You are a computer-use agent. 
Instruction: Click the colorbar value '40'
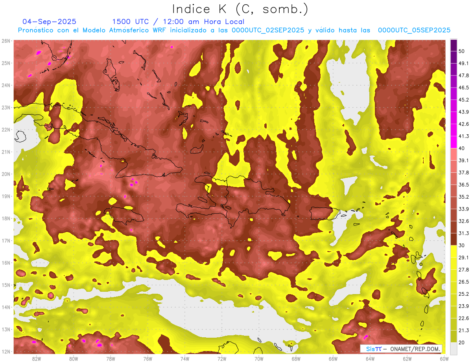[462, 148]
